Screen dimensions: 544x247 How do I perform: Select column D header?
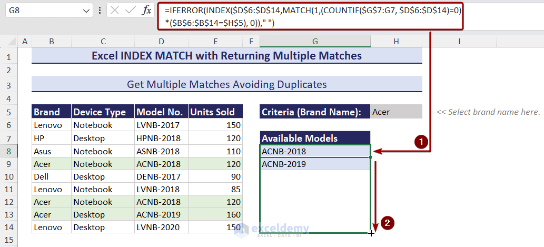point(161,42)
